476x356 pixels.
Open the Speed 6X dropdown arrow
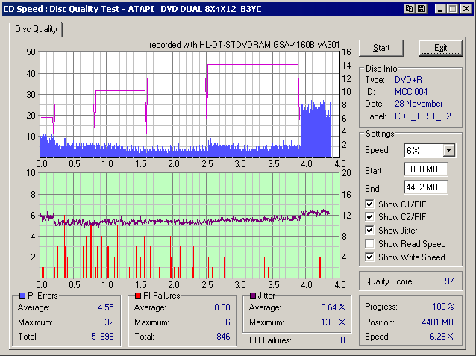click(448, 150)
